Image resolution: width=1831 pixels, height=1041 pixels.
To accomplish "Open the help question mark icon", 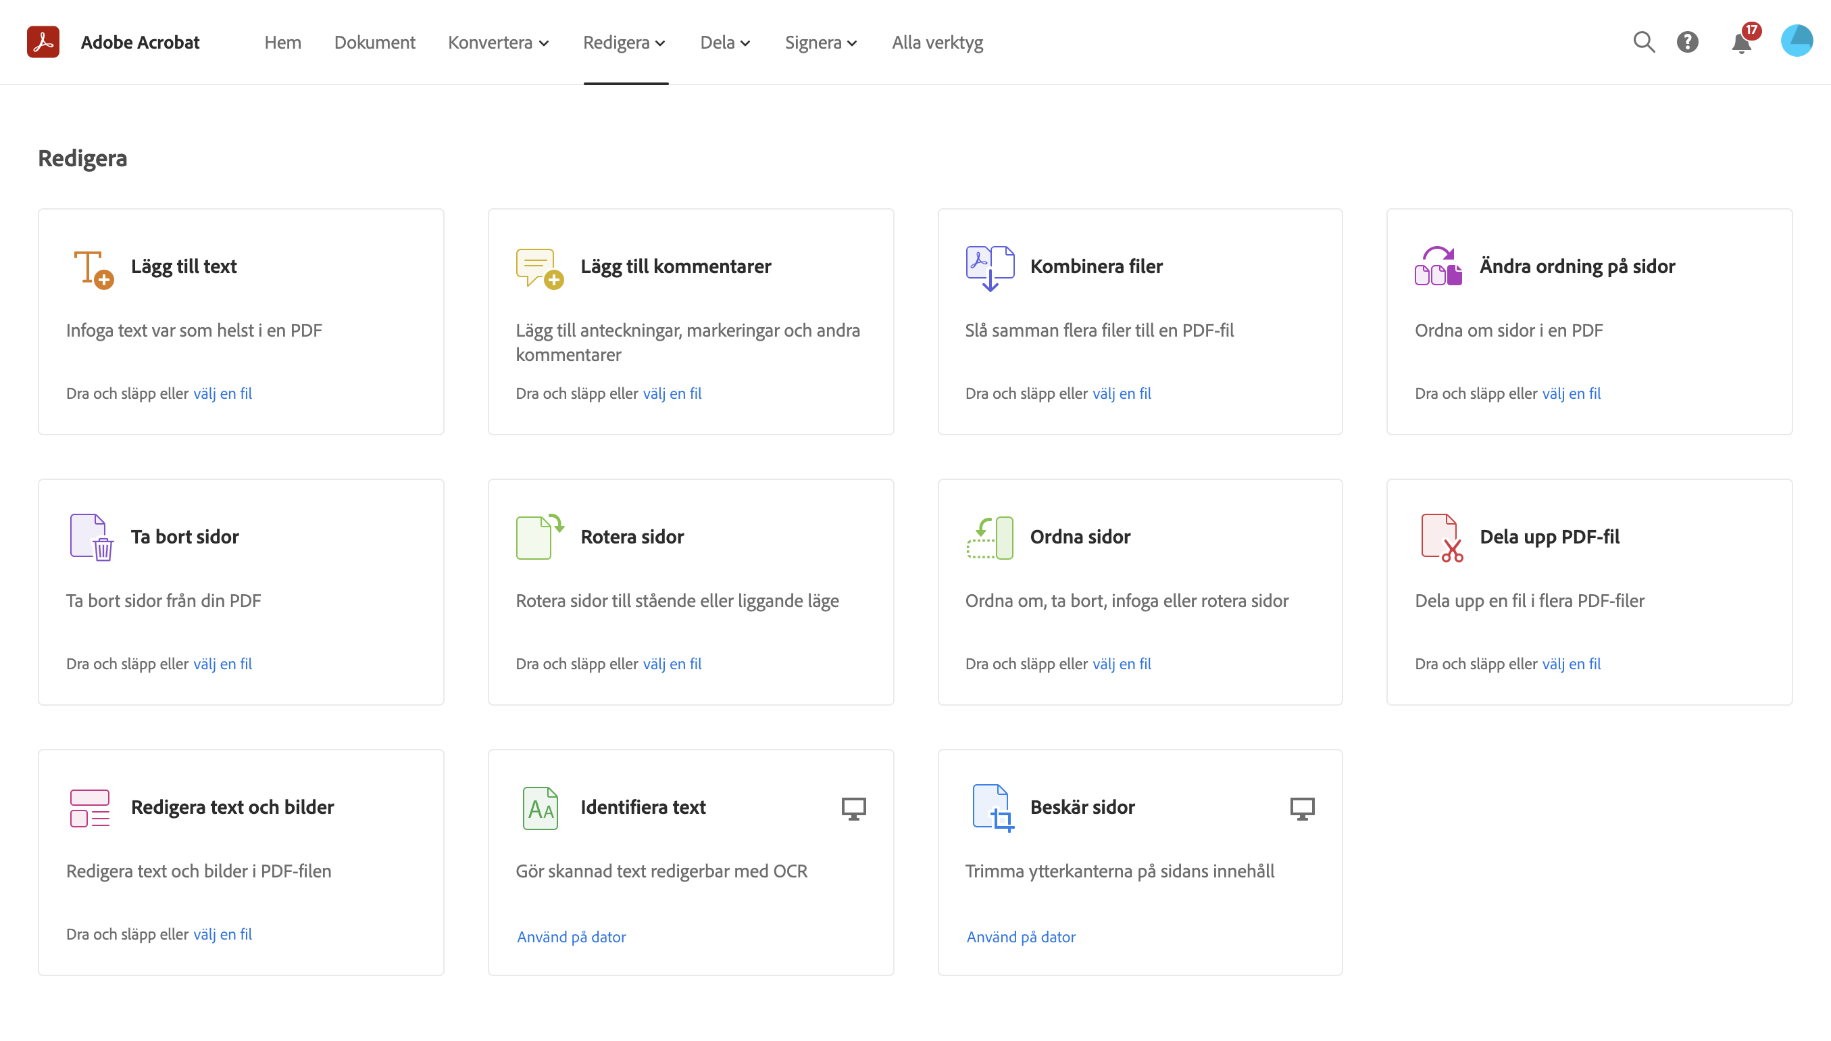I will tap(1687, 42).
